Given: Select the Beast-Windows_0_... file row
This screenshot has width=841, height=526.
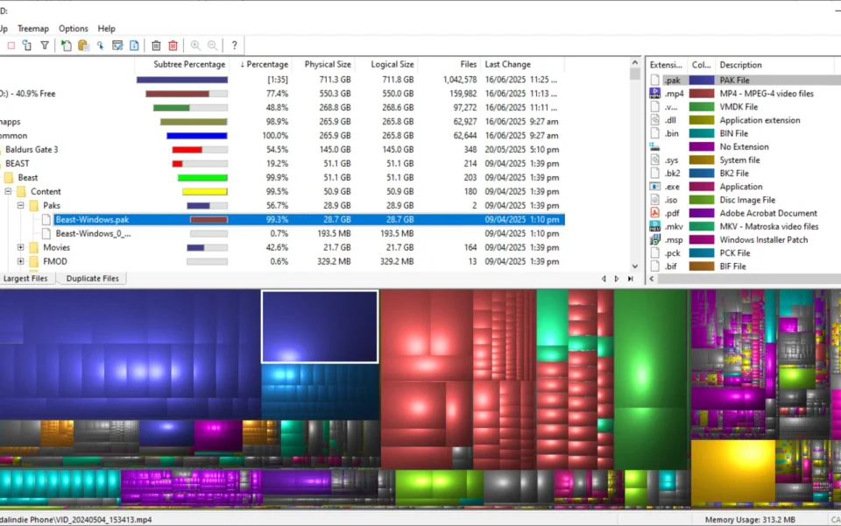Looking at the screenshot, I should click(x=281, y=233).
